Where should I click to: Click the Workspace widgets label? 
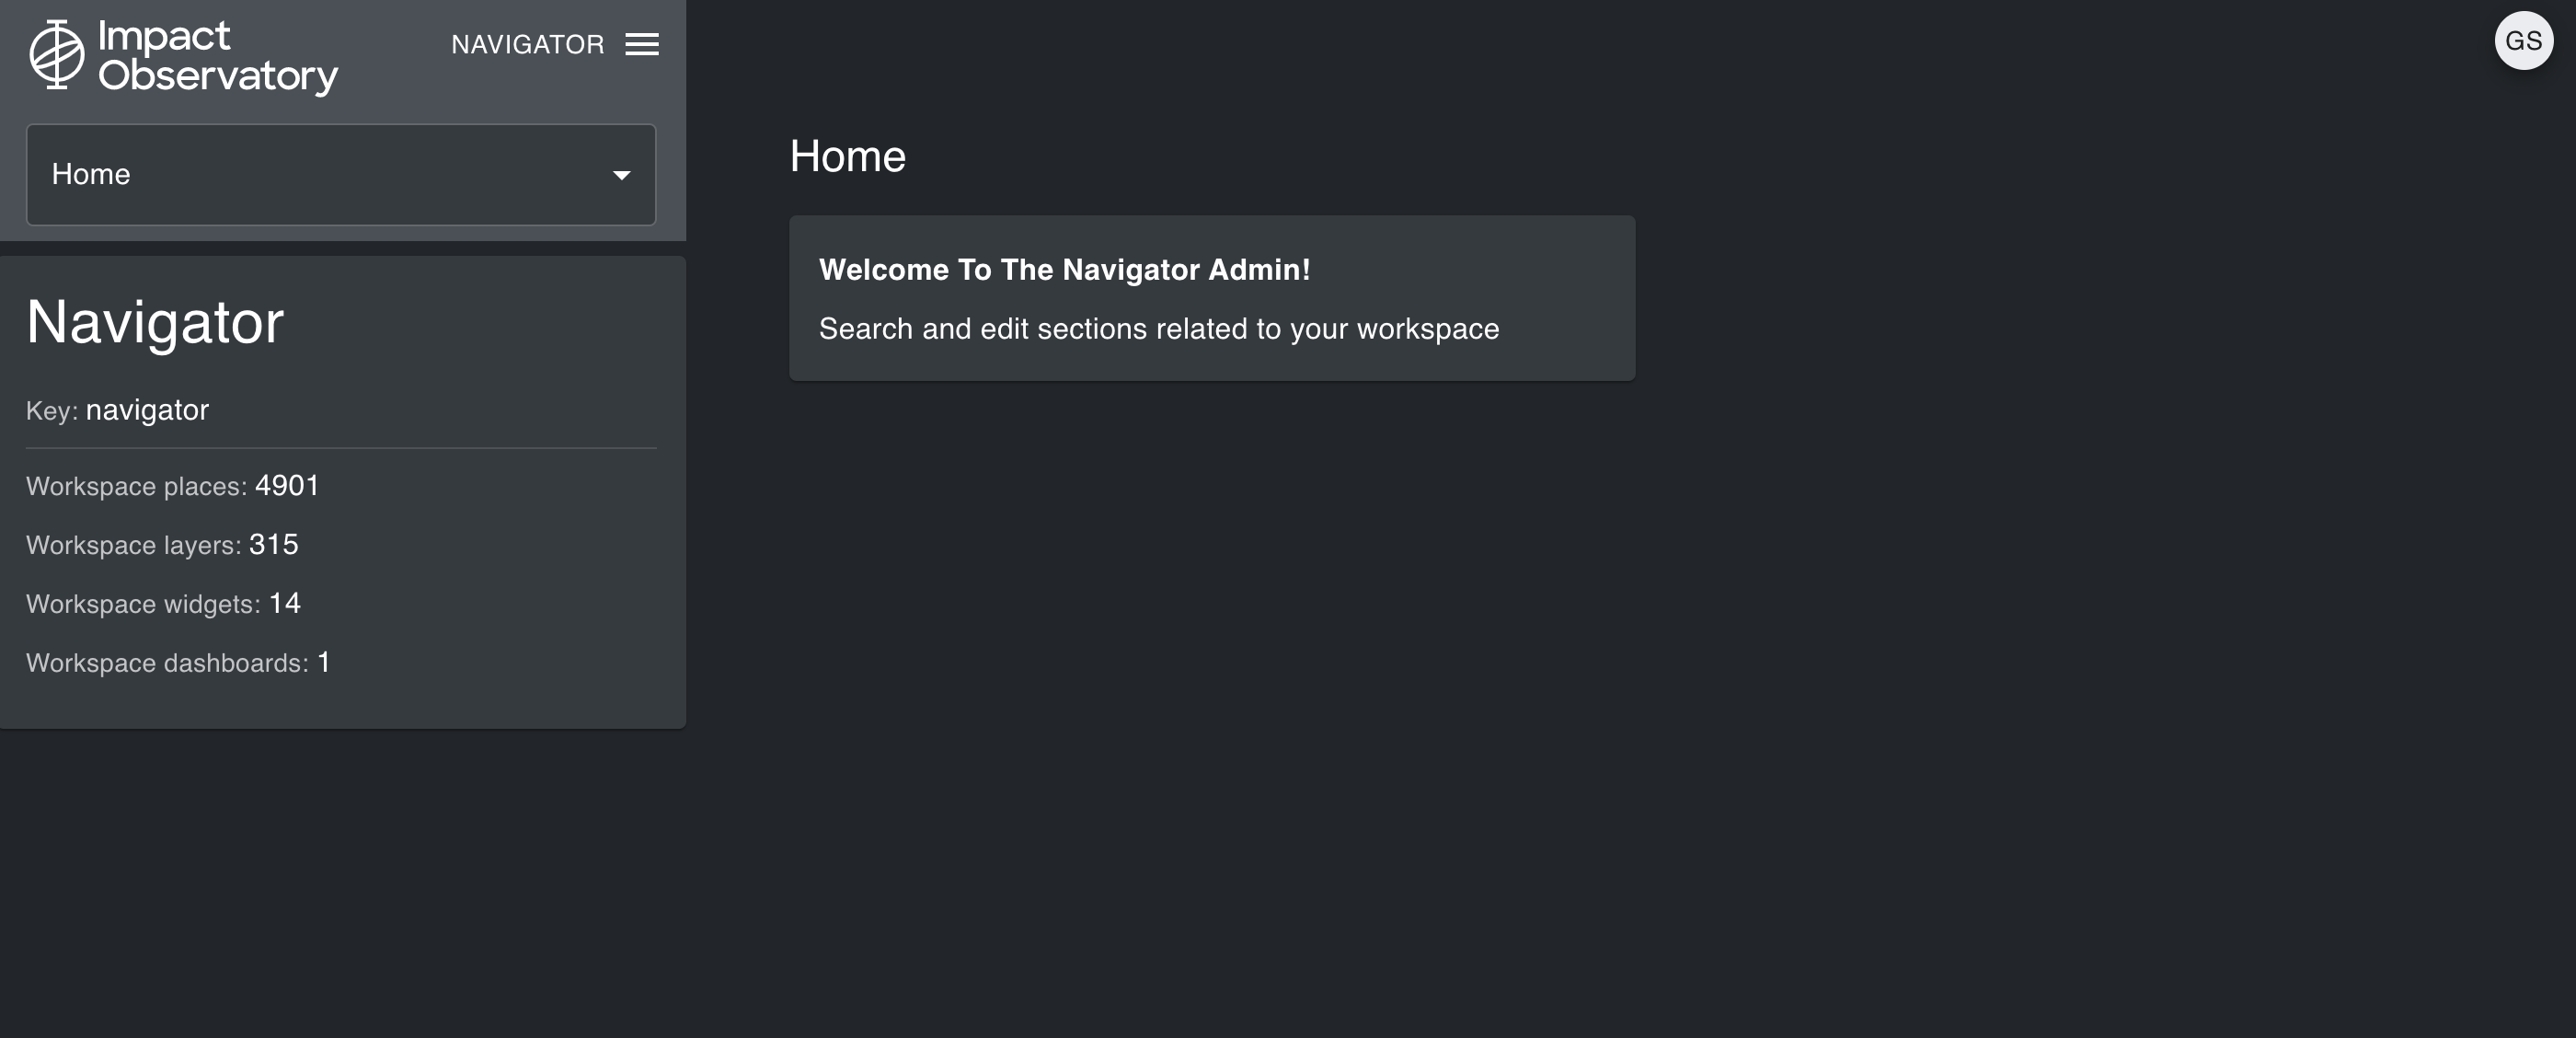click(x=143, y=605)
